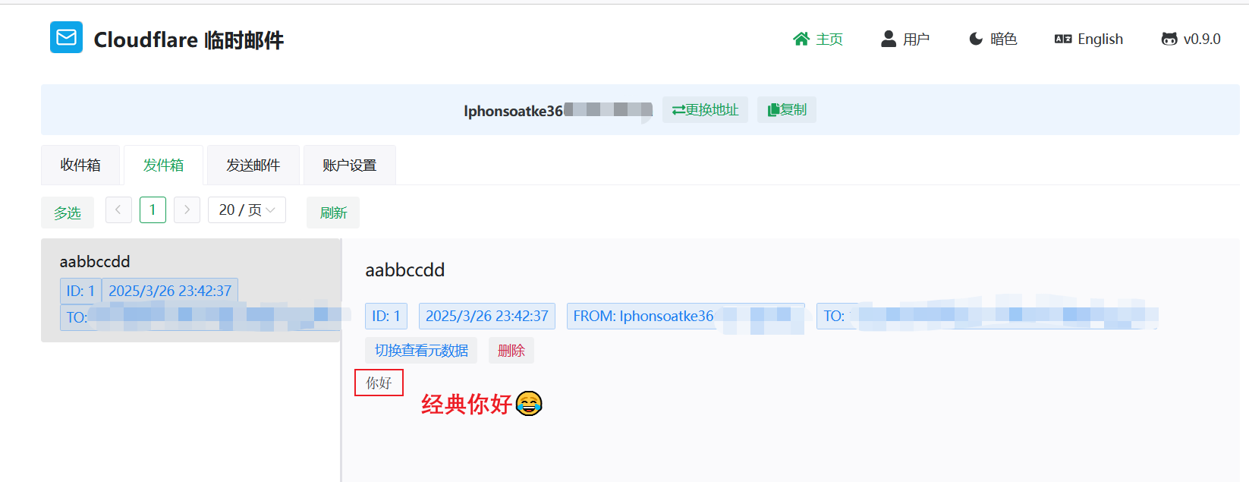Viewport: 1249px width, 482px height.
Task: Enable multi-select with the 多选 button
Action: point(68,213)
